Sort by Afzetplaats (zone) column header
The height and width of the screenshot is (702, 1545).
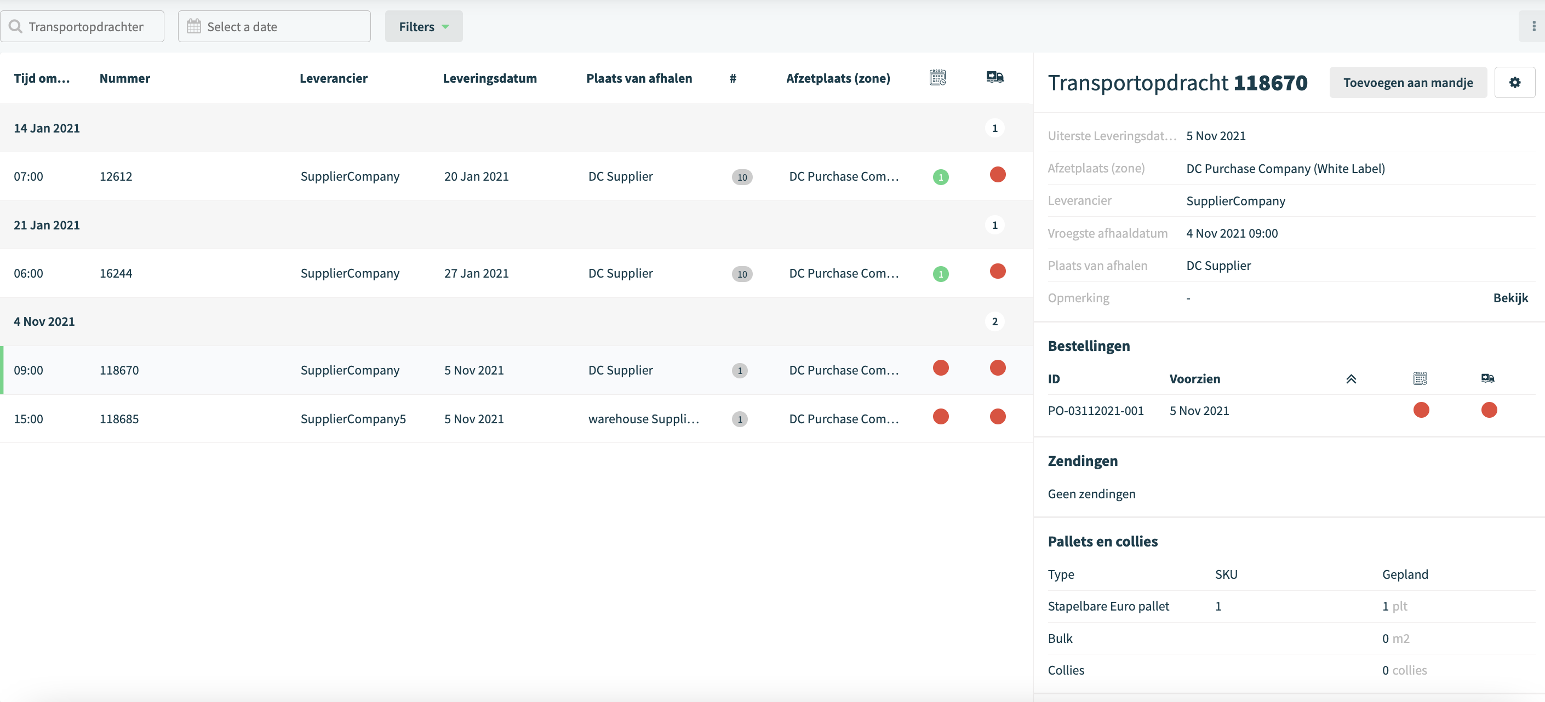[x=838, y=78]
